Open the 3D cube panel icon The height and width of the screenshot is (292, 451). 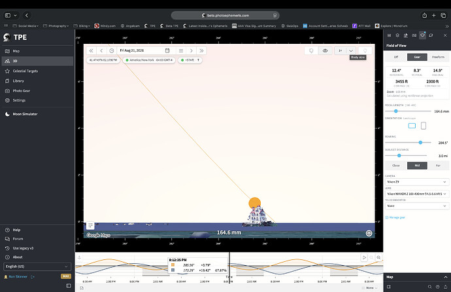tap(397, 35)
